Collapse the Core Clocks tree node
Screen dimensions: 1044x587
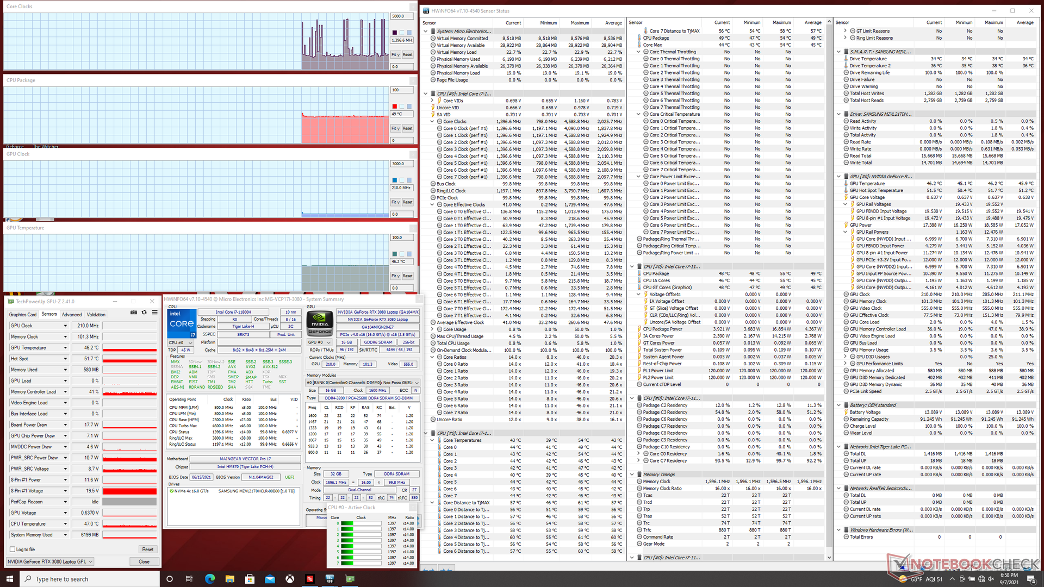[432, 122]
